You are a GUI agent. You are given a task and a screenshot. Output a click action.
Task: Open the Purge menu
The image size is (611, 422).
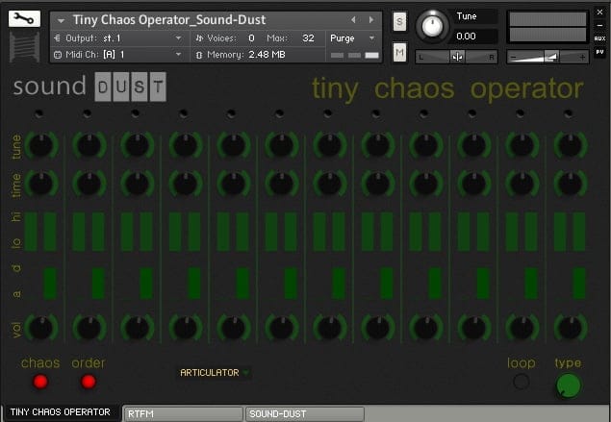(352, 38)
